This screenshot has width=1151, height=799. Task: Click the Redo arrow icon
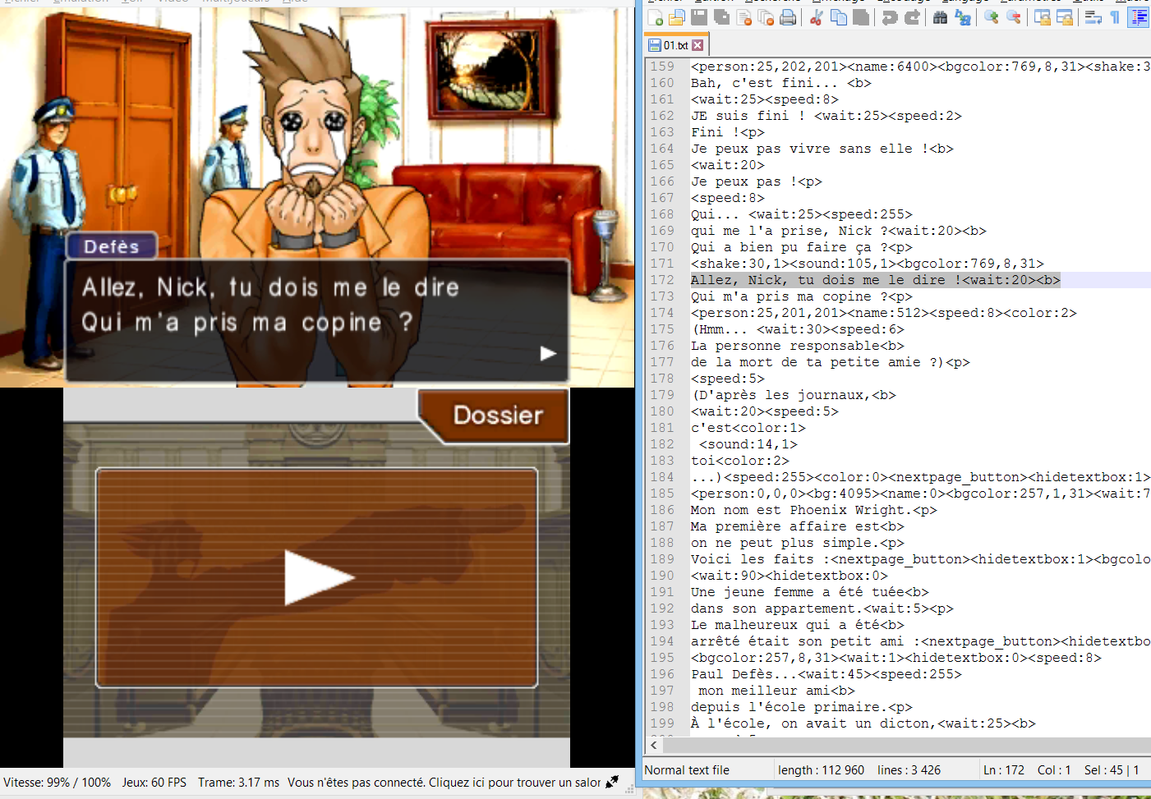coord(912,17)
